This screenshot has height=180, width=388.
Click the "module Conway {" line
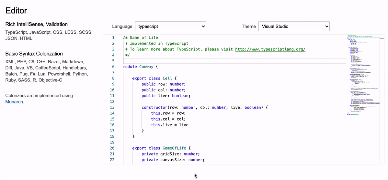(x=140, y=67)
